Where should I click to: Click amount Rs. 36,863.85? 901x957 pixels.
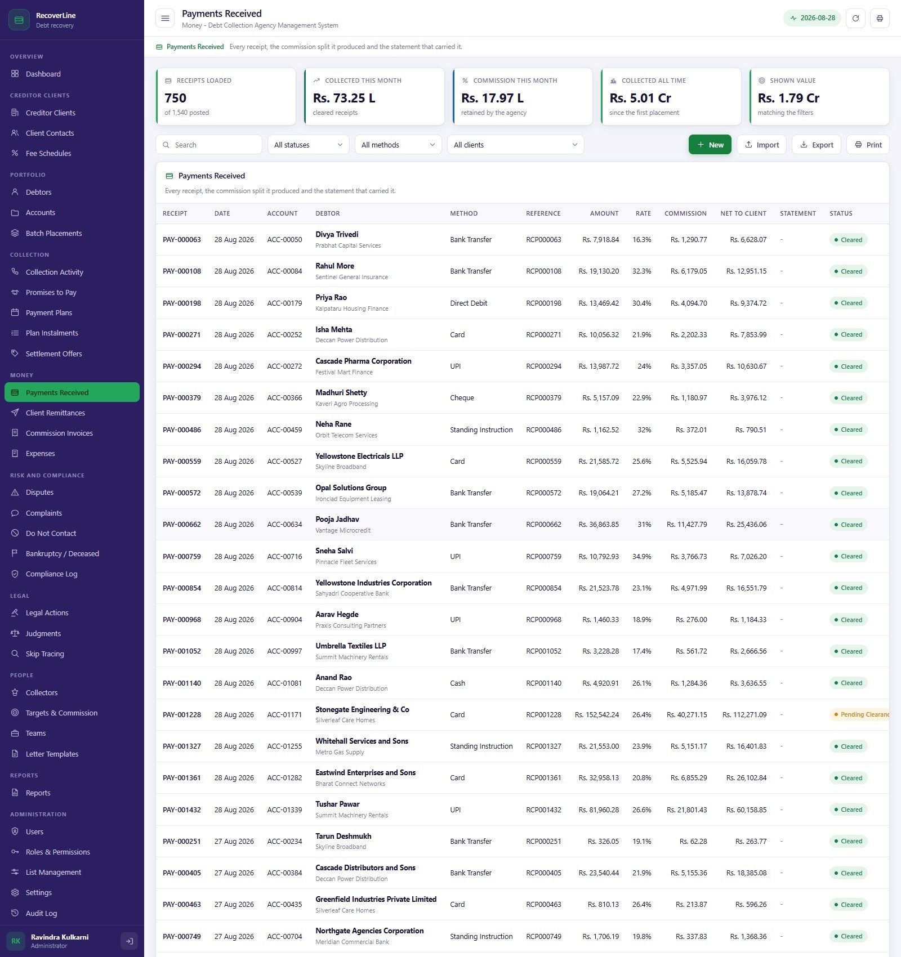[x=599, y=524]
